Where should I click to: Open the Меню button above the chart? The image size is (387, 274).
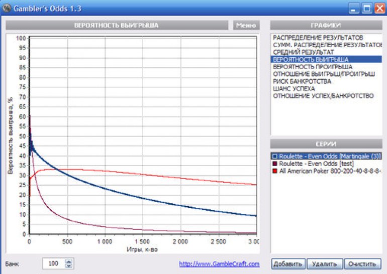(246, 25)
